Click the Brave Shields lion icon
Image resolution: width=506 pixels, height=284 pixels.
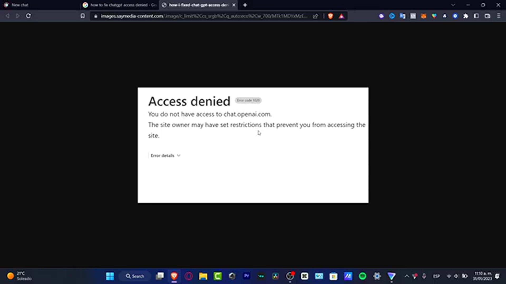(330, 16)
